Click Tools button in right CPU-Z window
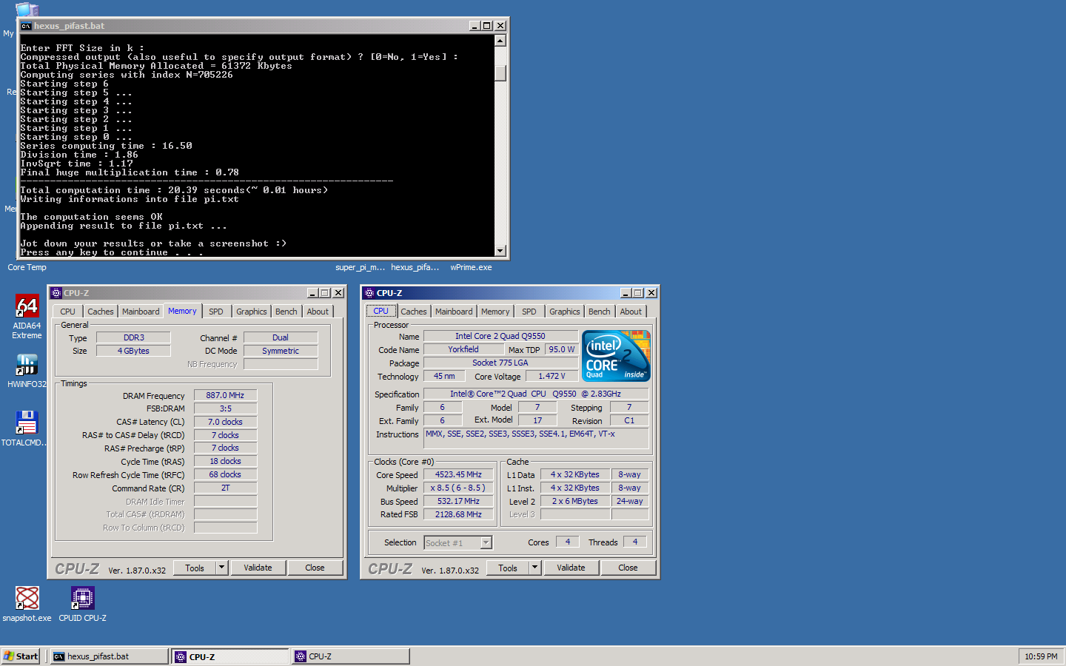This screenshot has width=1066, height=666. pyautogui.click(x=508, y=568)
